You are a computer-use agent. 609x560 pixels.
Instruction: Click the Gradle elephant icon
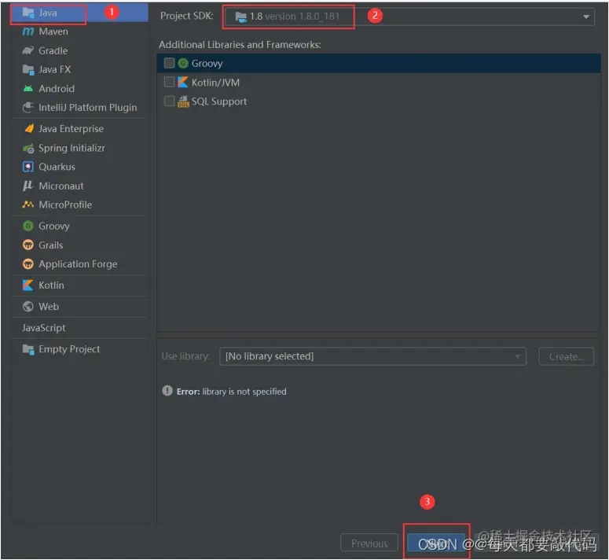(28, 50)
